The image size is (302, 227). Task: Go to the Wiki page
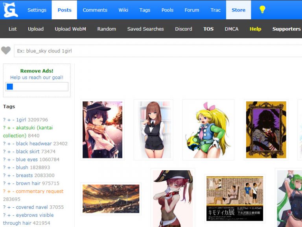(x=123, y=10)
